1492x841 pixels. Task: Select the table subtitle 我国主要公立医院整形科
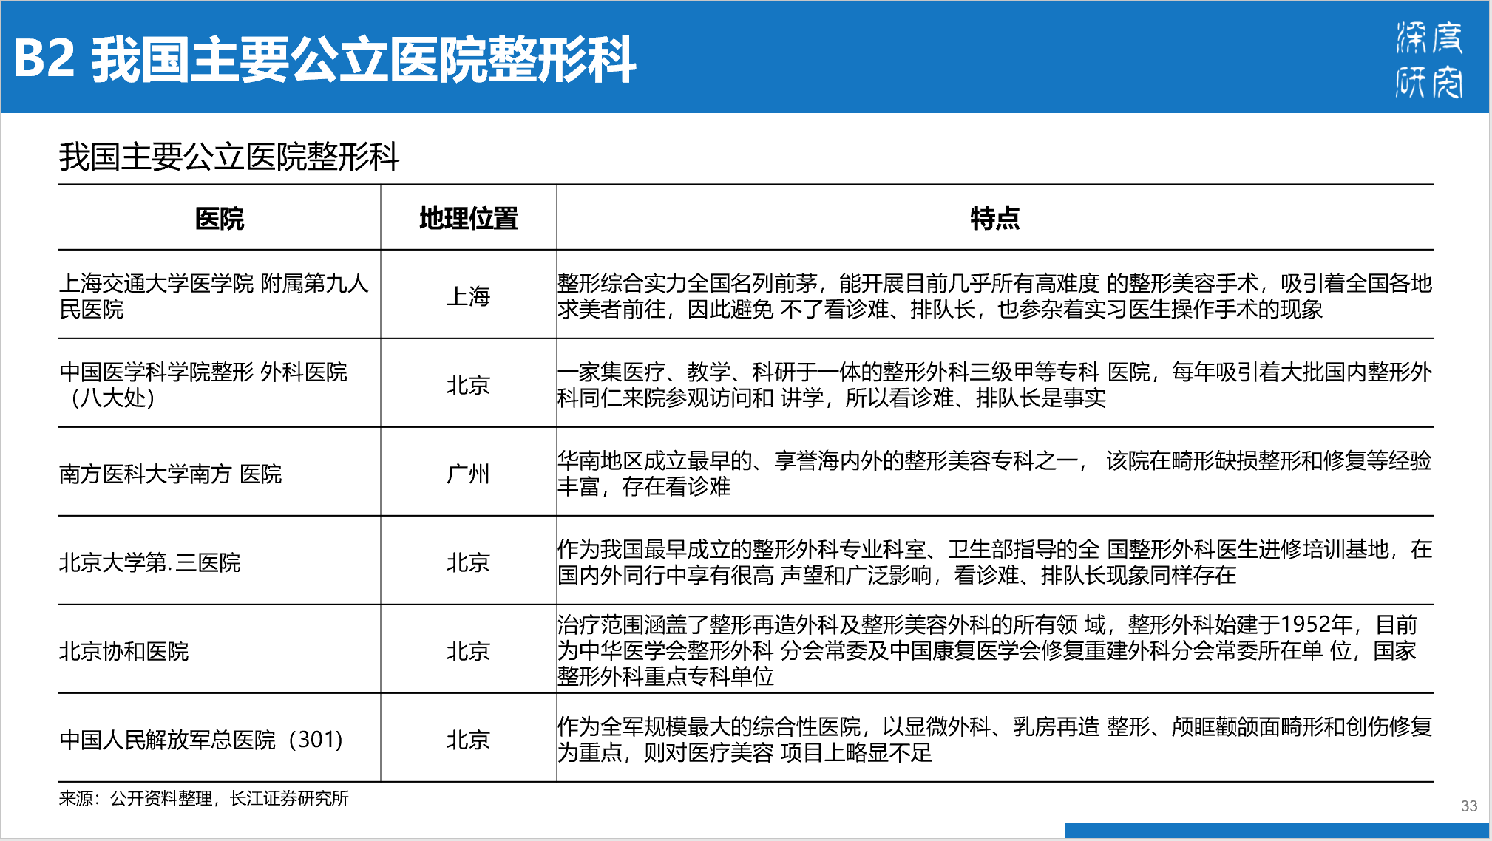228,157
